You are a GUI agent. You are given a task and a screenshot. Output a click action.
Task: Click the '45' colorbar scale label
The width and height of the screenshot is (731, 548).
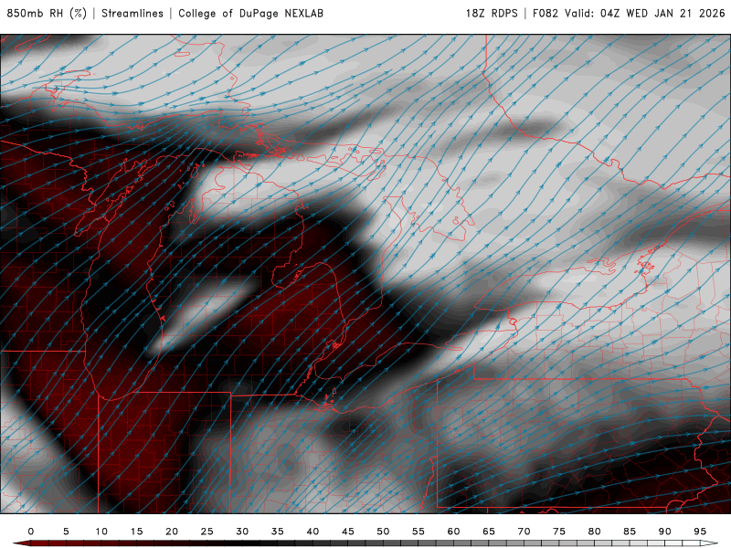pos(348,532)
